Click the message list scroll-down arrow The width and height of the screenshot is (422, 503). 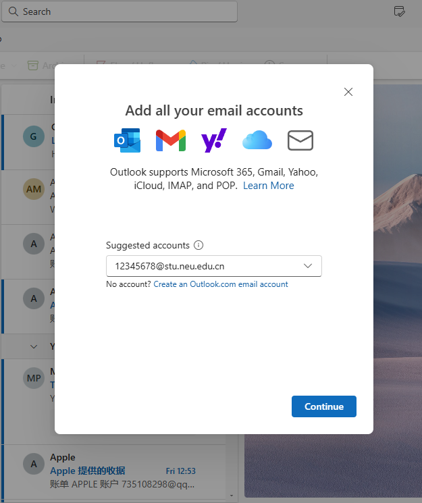click(232, 496)
